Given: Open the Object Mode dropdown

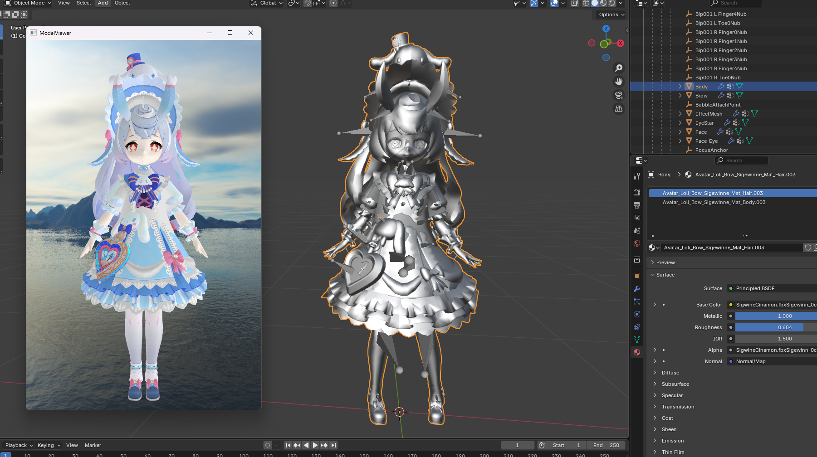Looking at the screenshot, I should tap(28, 3).
